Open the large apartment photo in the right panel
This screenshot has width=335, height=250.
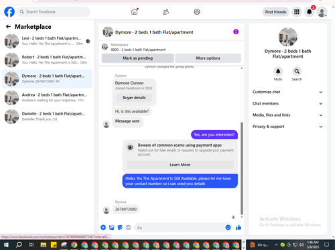(x=287, y=37)
